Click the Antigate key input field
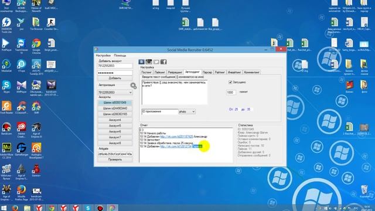 [115, 154]
